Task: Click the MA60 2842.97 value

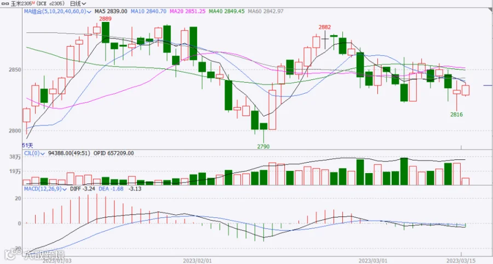Action: tap(265, 12)
